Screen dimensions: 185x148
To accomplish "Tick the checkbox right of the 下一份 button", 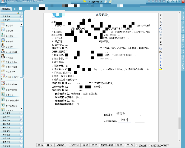I will coord(136,145).
